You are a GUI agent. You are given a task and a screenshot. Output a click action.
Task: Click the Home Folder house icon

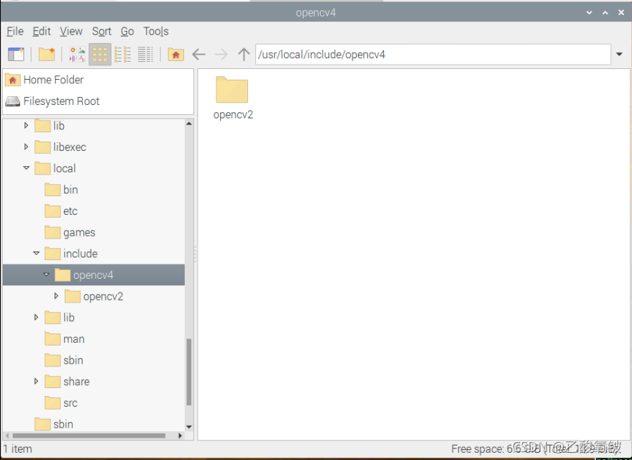pyautogui.click(x=12, y=80)
